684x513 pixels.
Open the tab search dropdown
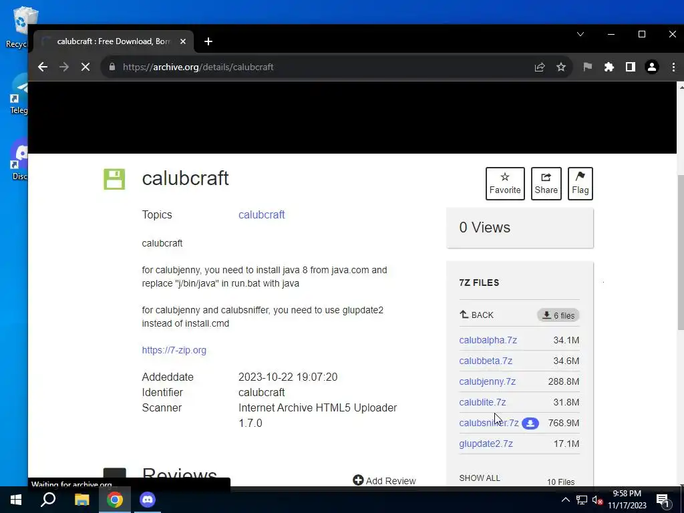point(580,34)
